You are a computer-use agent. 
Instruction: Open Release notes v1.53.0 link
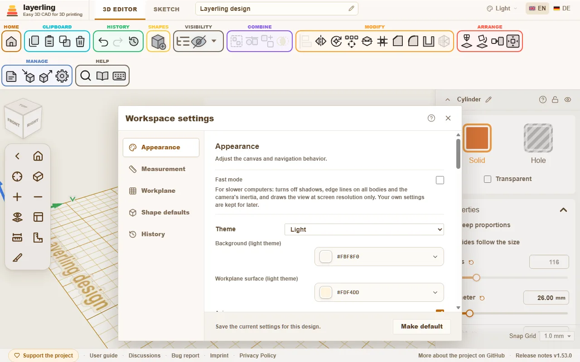click(544, 356)
